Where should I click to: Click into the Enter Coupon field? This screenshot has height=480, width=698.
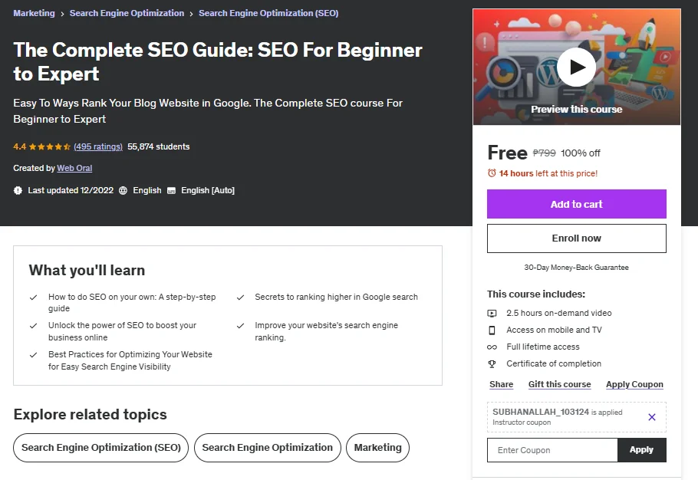552,450
